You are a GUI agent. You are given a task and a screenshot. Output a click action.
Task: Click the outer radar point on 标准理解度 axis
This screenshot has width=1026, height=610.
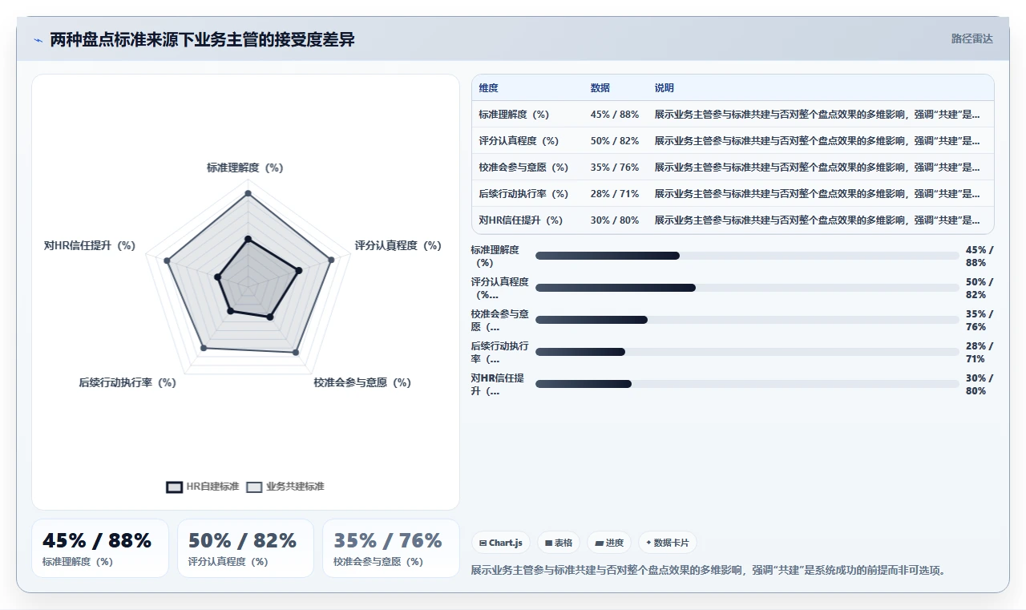pos(248,193)
